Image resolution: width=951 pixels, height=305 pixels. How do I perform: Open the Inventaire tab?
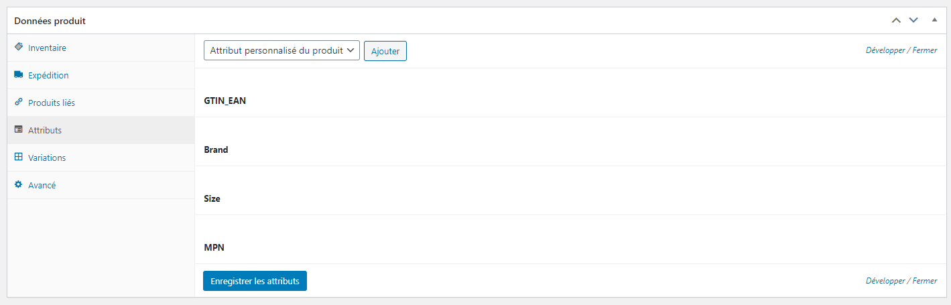pyautogui.click(x=47, y=48)
